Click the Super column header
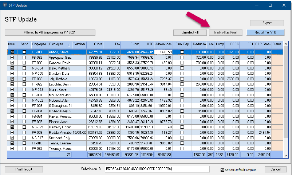 (130, 44)
